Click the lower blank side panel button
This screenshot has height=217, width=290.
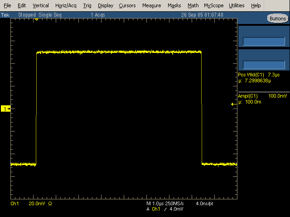click(x=264, y=65)
